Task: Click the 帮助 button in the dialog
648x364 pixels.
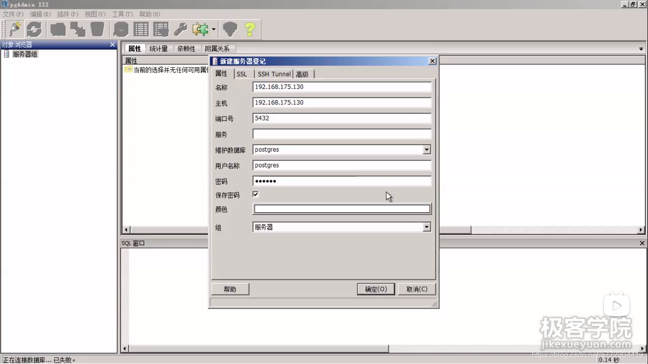Action: point(230,289)
